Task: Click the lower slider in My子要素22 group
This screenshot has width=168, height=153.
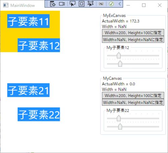Action: (x=133, y=126)
